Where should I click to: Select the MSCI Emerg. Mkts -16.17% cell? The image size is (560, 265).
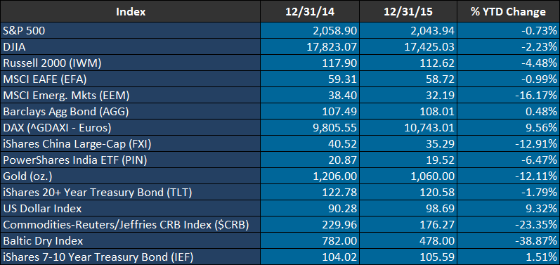point(508,96)
